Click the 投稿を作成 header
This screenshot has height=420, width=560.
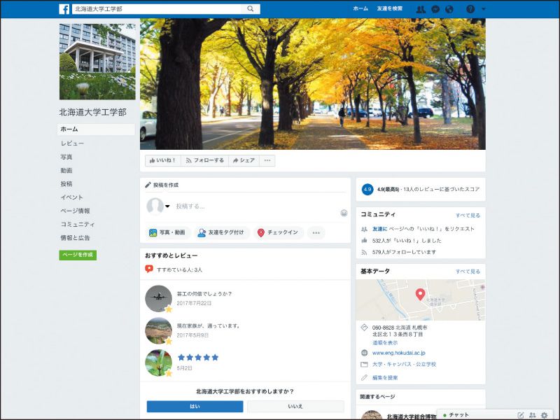(x=162, y=185)
